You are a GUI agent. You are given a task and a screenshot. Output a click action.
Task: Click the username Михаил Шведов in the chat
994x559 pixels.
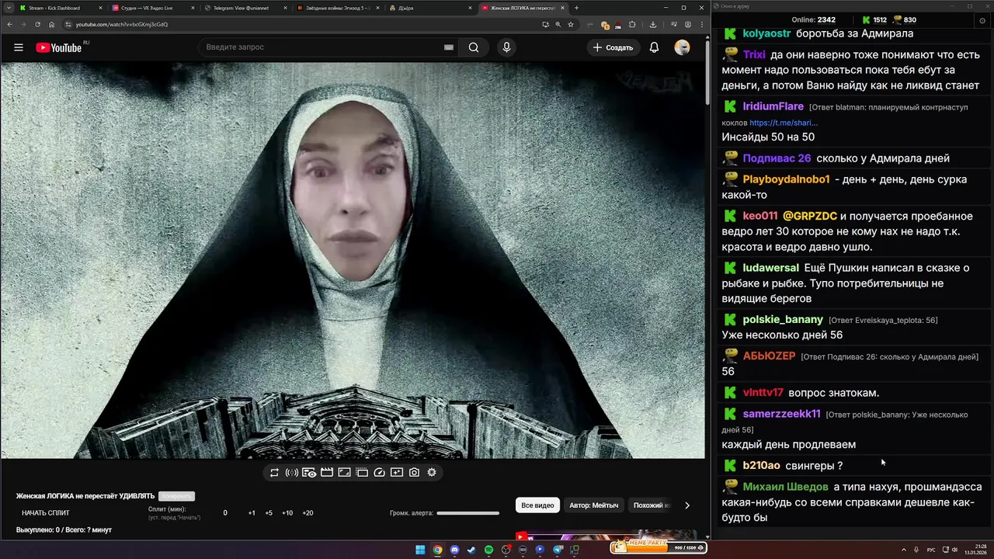786,487
